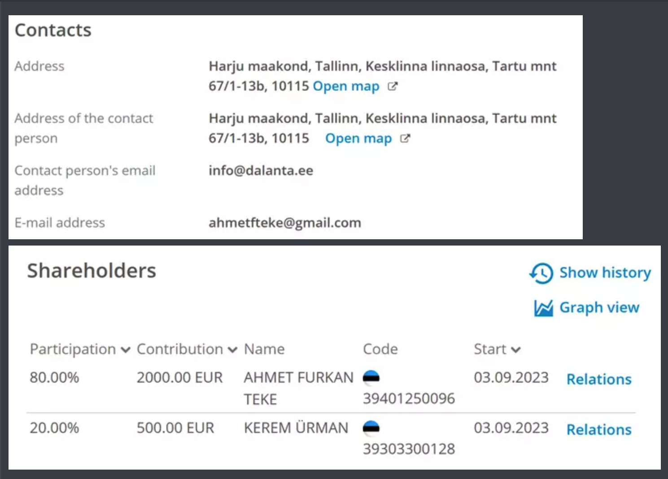Select shareholder code 39401250096
This screenshot has width=668, height=479.
(409, 398)
